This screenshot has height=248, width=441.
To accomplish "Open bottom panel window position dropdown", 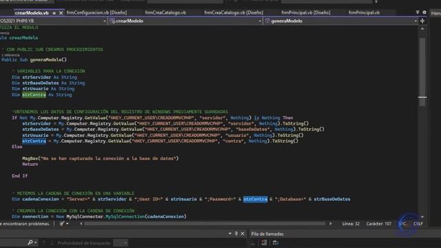I will (x=229, y=234).
